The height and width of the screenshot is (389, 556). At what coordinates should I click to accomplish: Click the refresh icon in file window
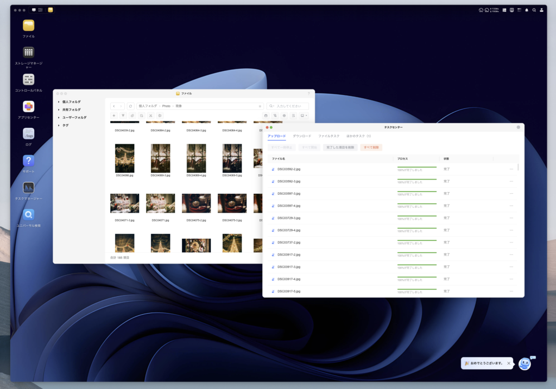click(130, 106)
